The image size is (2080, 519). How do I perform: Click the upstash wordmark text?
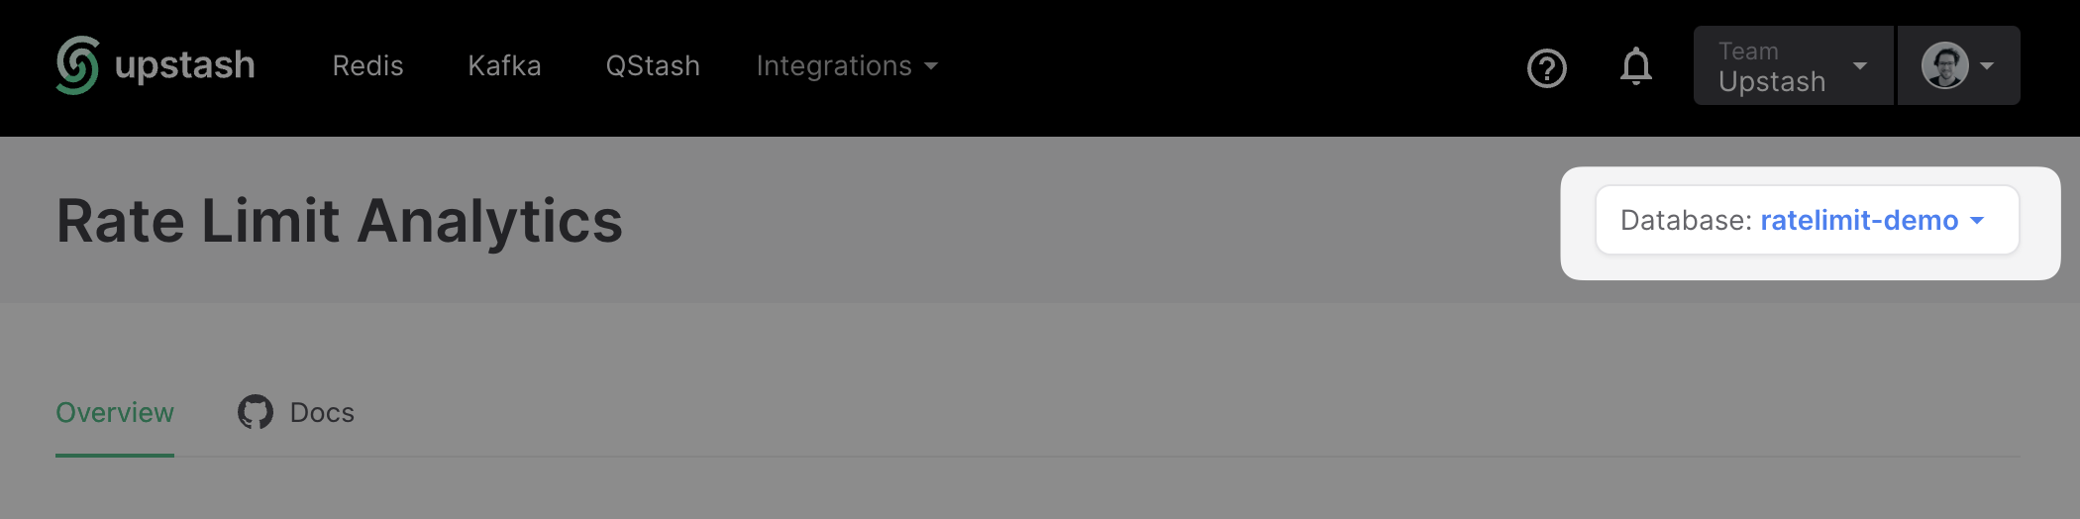tap(185, 65)
